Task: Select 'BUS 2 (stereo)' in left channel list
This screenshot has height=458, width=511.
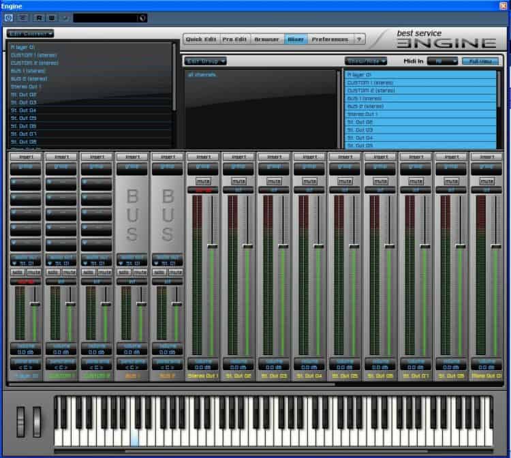Action: 91,78
